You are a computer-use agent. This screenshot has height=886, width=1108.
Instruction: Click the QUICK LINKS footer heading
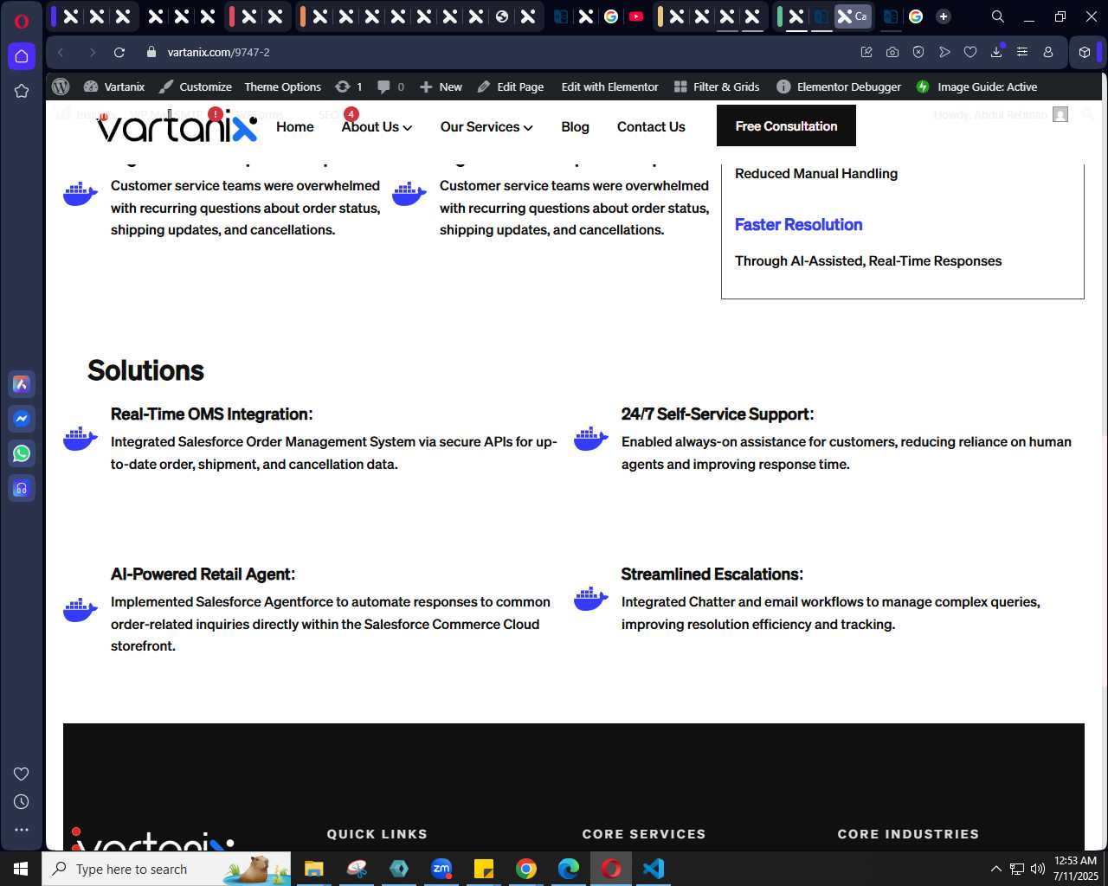(377, 834)
